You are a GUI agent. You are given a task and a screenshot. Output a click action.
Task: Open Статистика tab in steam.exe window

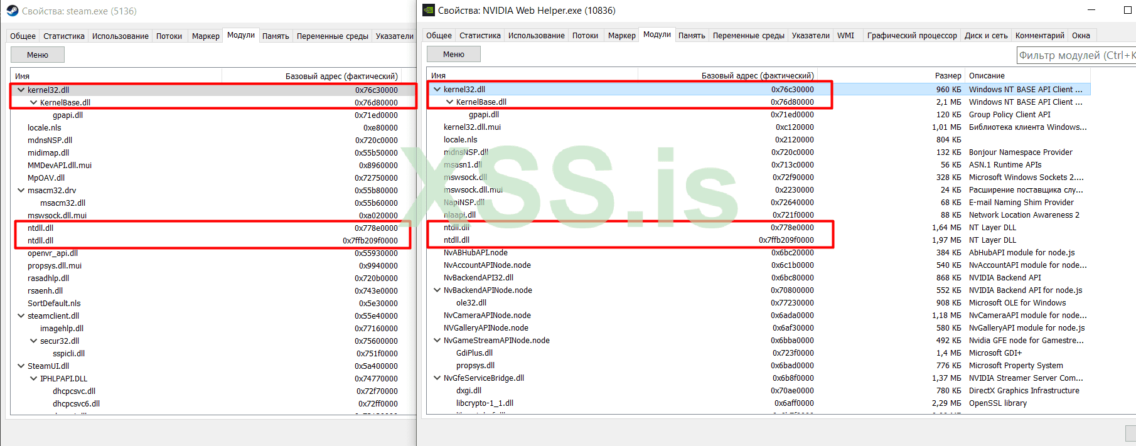(x=63, y=36)
